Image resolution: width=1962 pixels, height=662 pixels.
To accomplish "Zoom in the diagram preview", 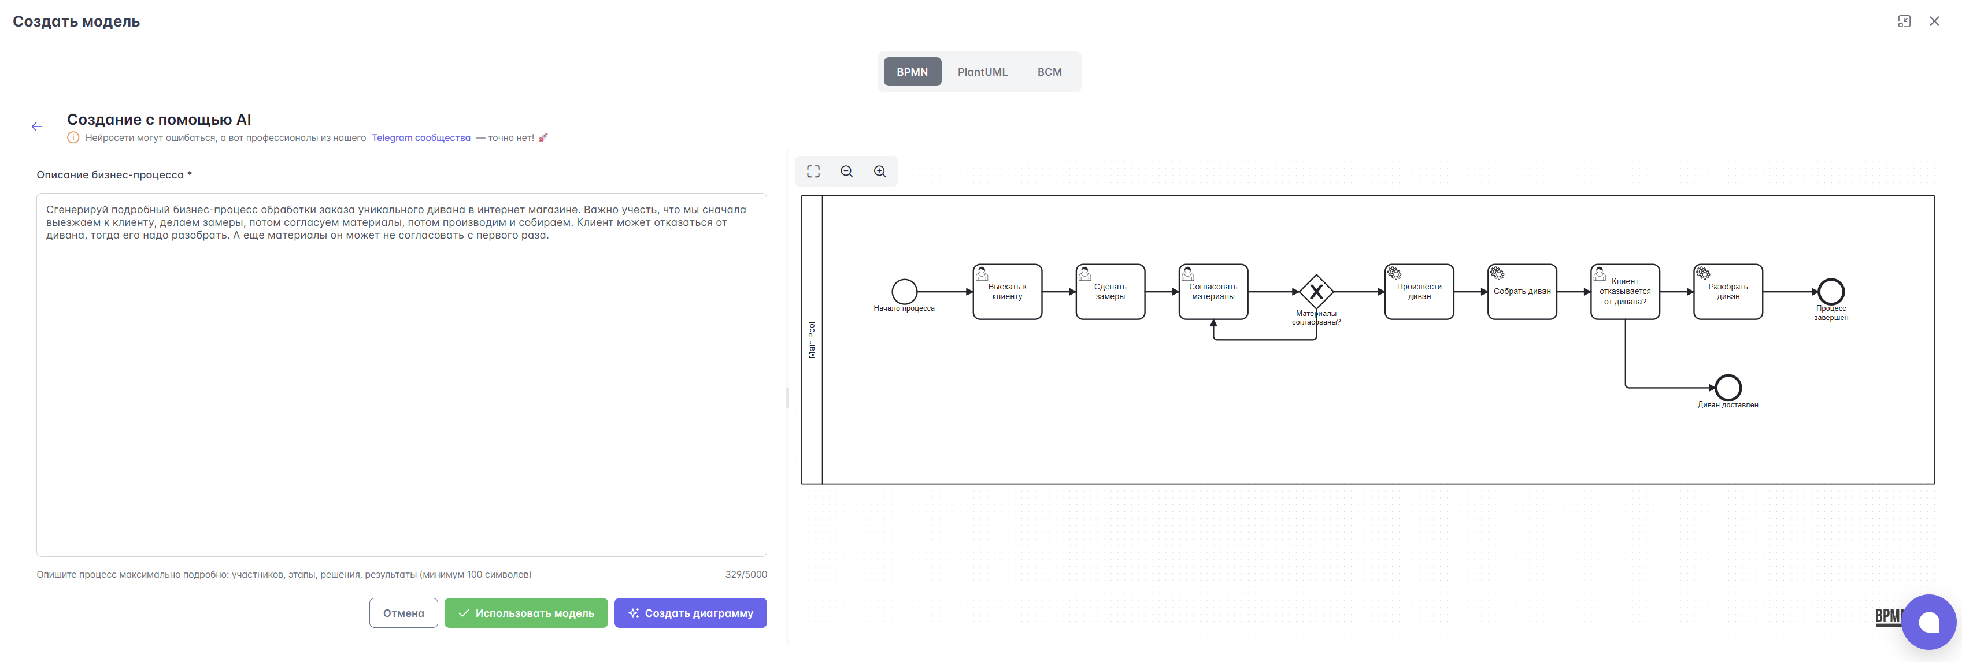I will tap(880, 171).
